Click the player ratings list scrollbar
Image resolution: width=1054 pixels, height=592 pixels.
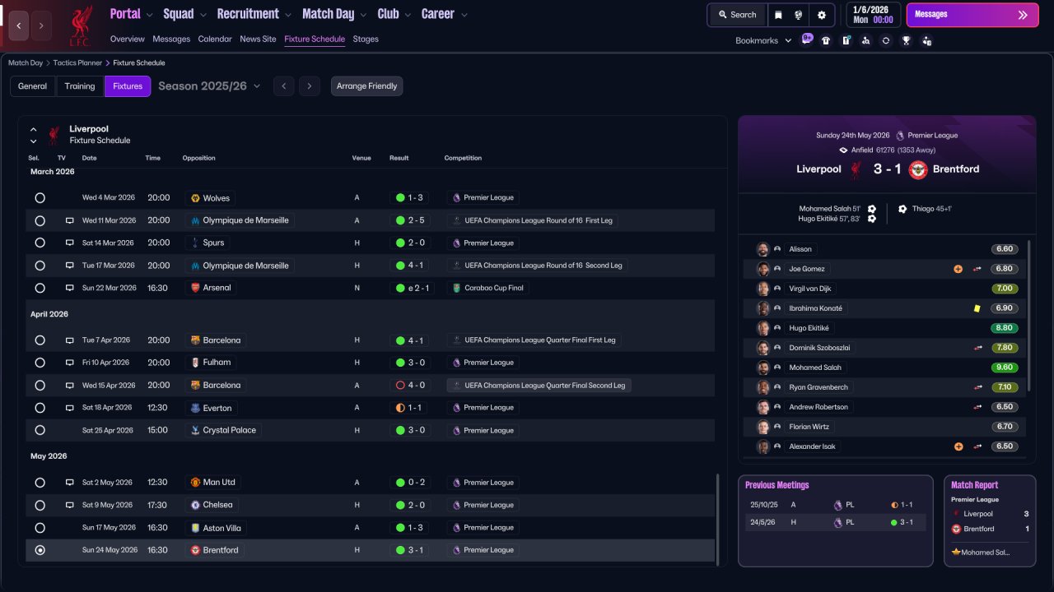tap(1030, 315)
